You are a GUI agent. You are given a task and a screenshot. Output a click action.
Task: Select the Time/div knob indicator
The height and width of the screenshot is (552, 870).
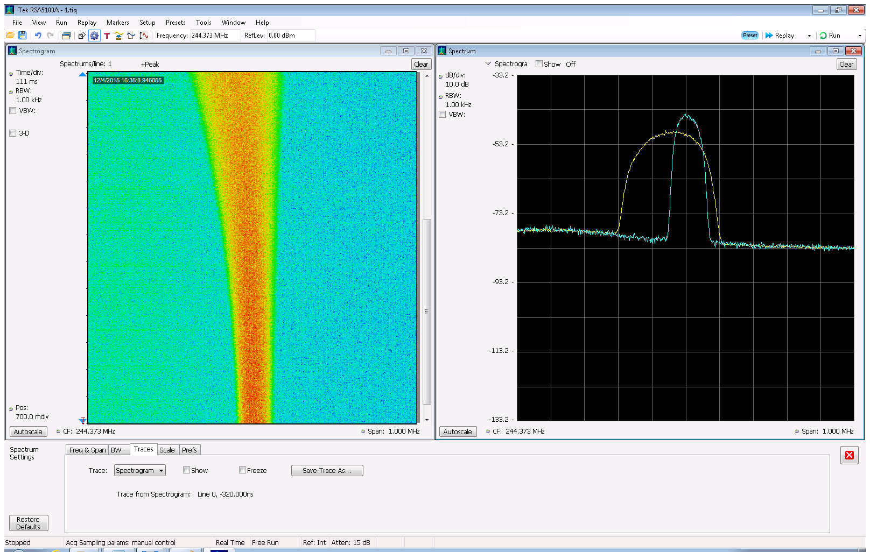pyautogui.click(x=11, y=74)
